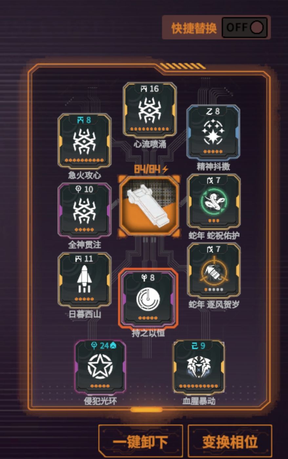Click the 精神抖擞 sparkle chip
The height and width of the screenshot is (459, 288).
click(x=213, y=133)
